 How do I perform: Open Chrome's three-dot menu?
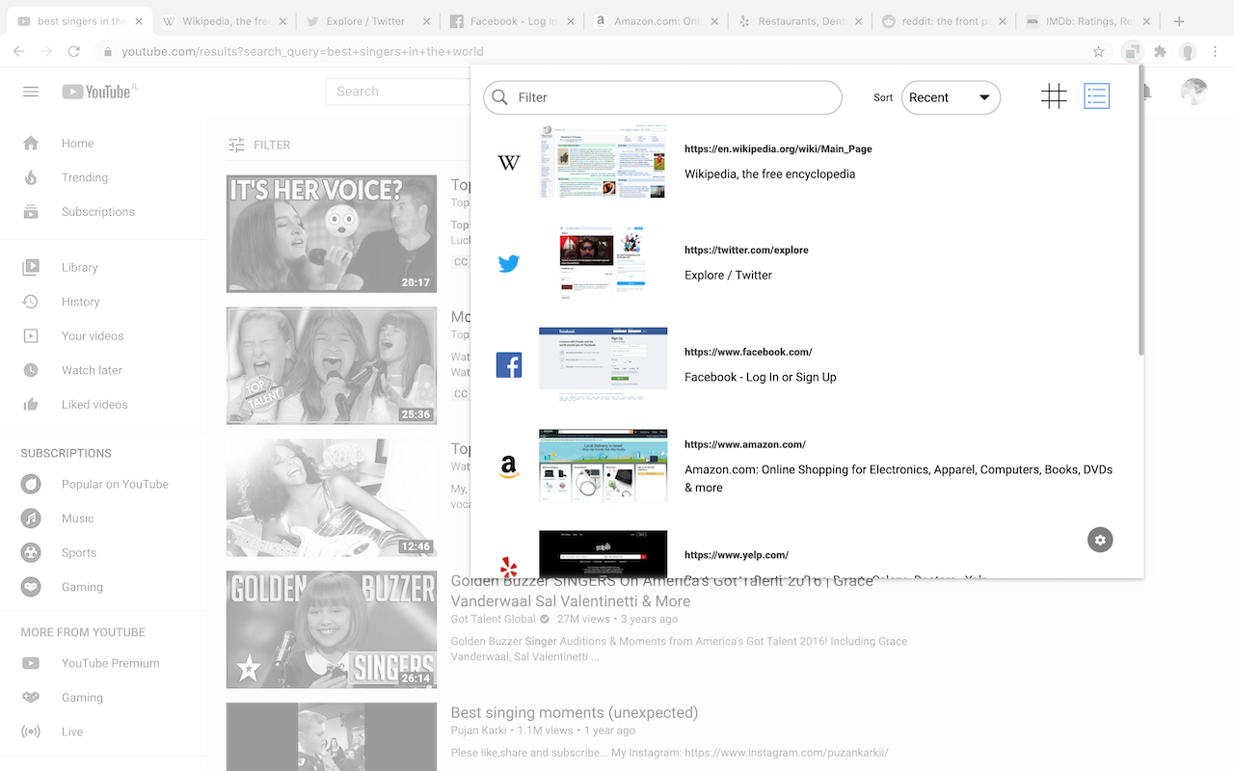tap(1216, 51)
